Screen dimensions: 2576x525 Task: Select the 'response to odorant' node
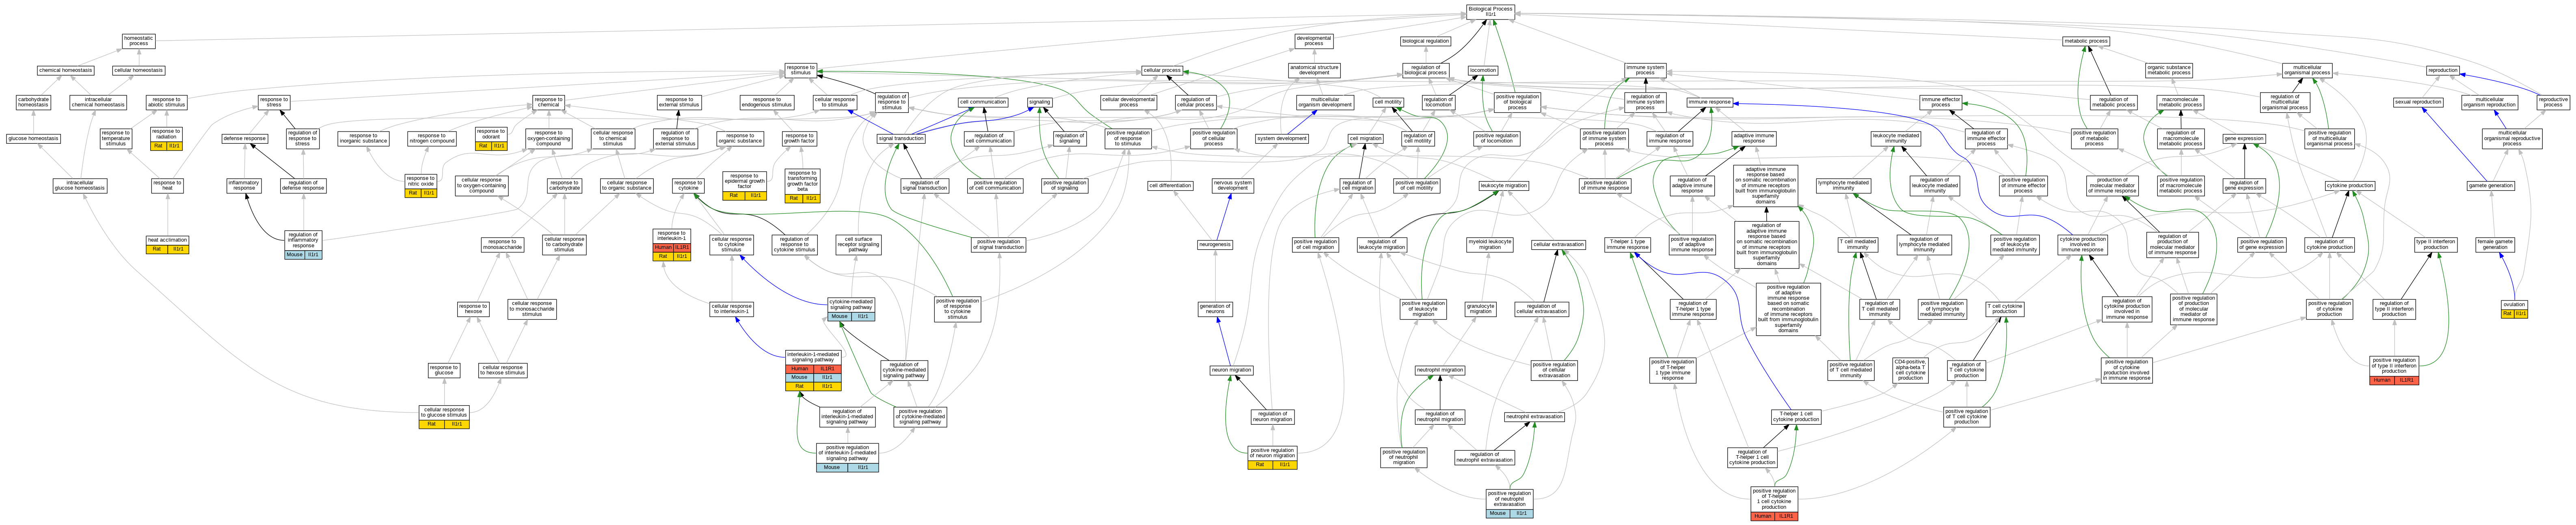click(x=491, y=138)
